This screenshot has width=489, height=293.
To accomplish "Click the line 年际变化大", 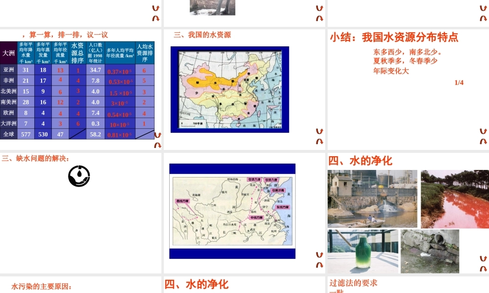I will 391,71.
